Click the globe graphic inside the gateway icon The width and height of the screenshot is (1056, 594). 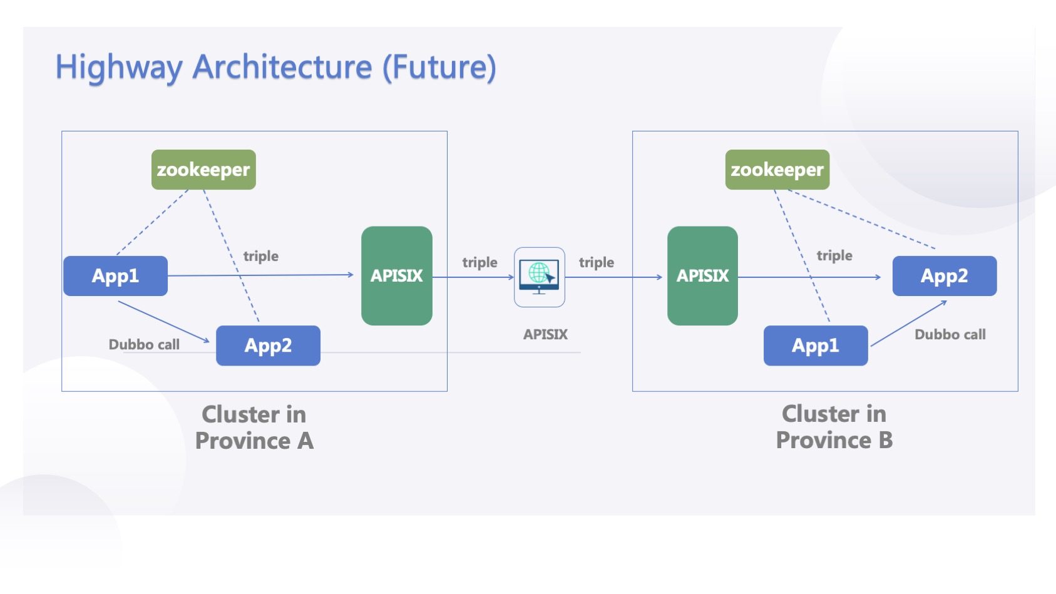tap(538, 273)
